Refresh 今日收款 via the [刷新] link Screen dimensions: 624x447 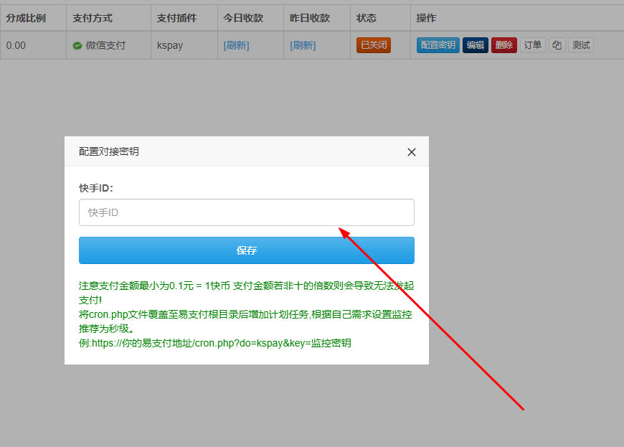[237, 45]
